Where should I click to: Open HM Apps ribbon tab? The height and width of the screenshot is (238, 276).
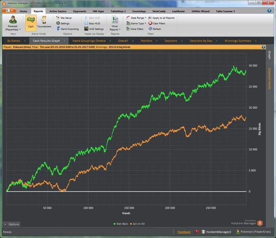click(x=98, y=11)
